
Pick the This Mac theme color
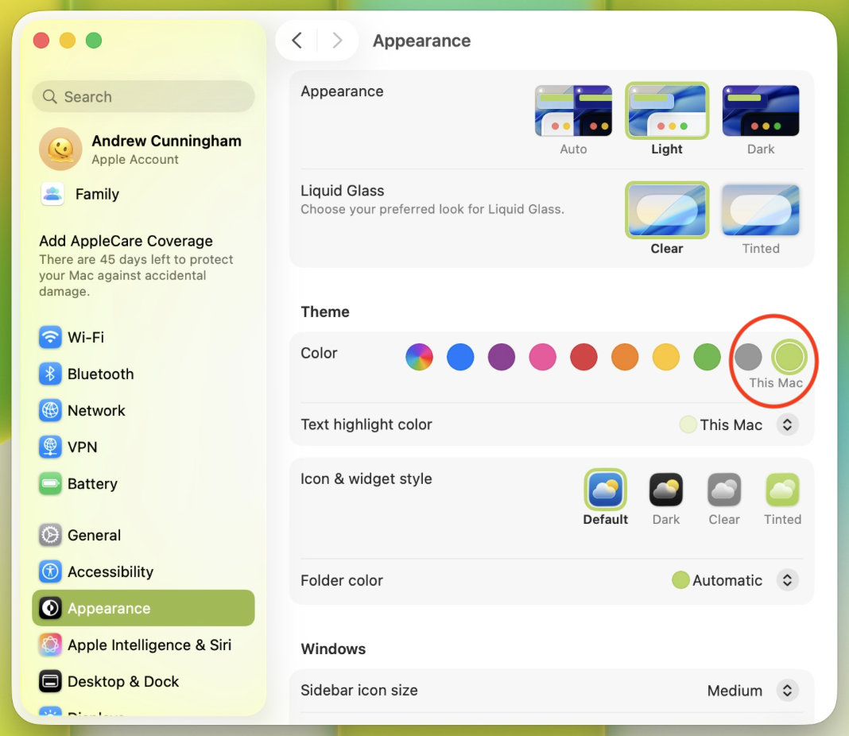789,357
